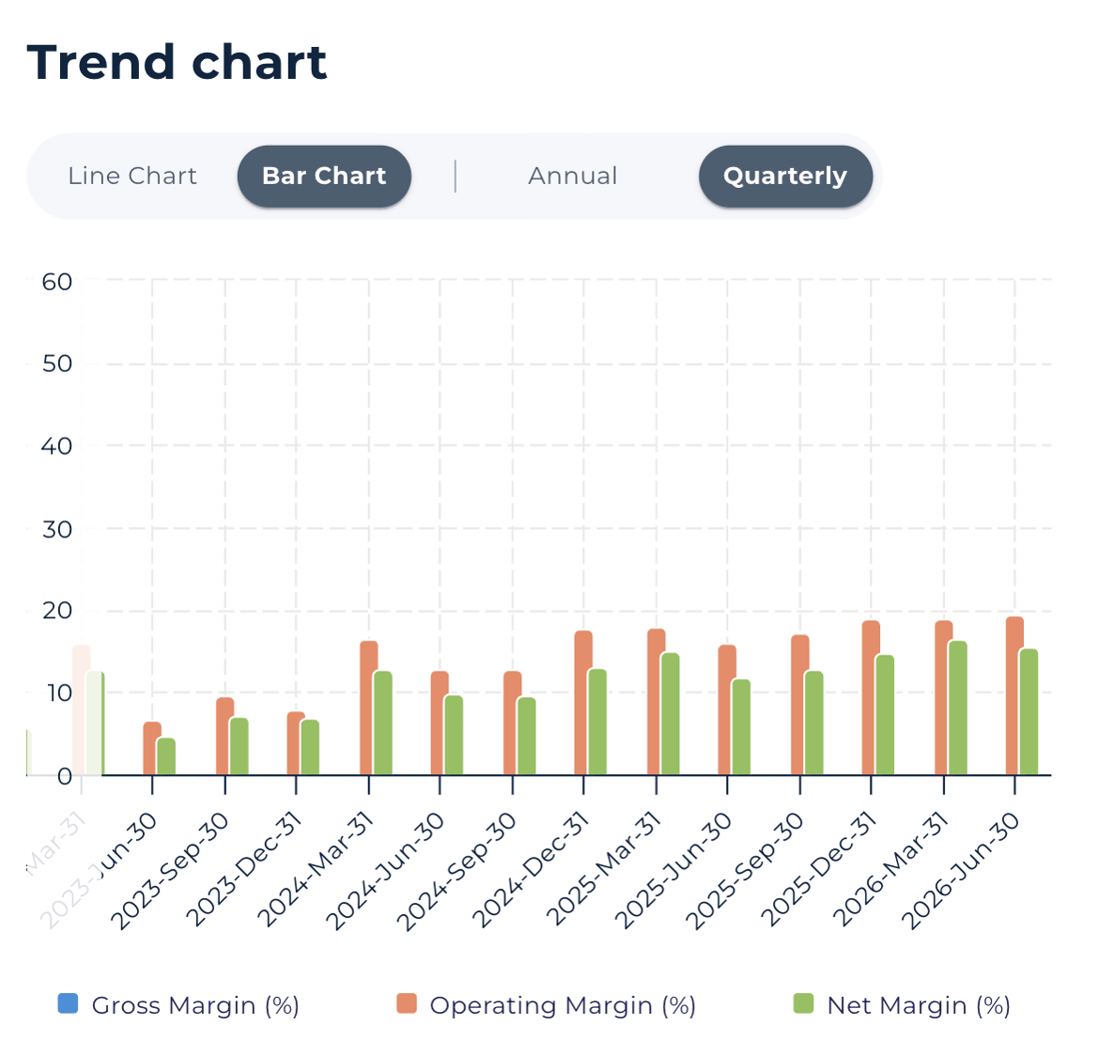Select the Quarterly period button
Screen dimensions: 1098x1040
pyautogui.click(x=785, y=176)
